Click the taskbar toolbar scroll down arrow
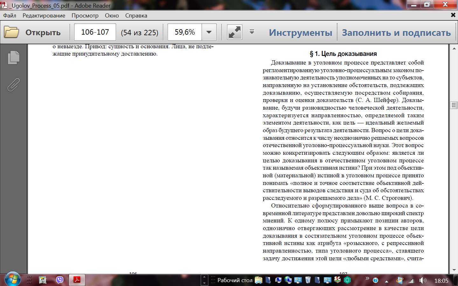 tap(204, 283)
